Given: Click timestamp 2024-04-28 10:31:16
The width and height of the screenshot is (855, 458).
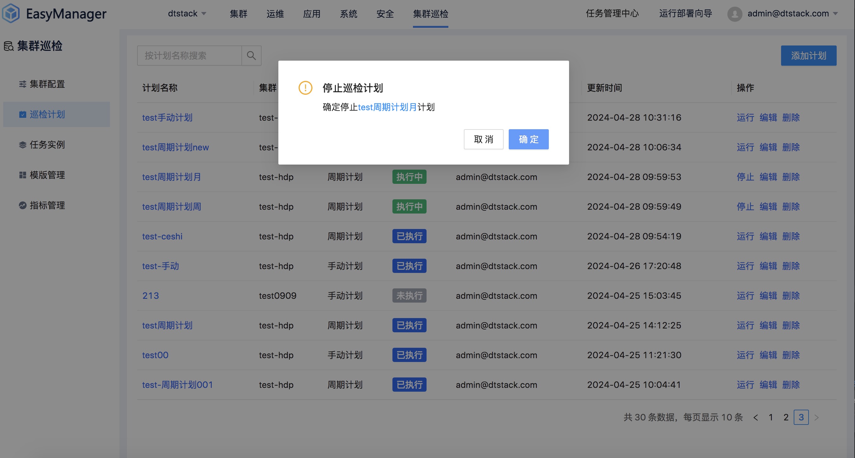Looking at the screenshot, I should pos(634,118).
